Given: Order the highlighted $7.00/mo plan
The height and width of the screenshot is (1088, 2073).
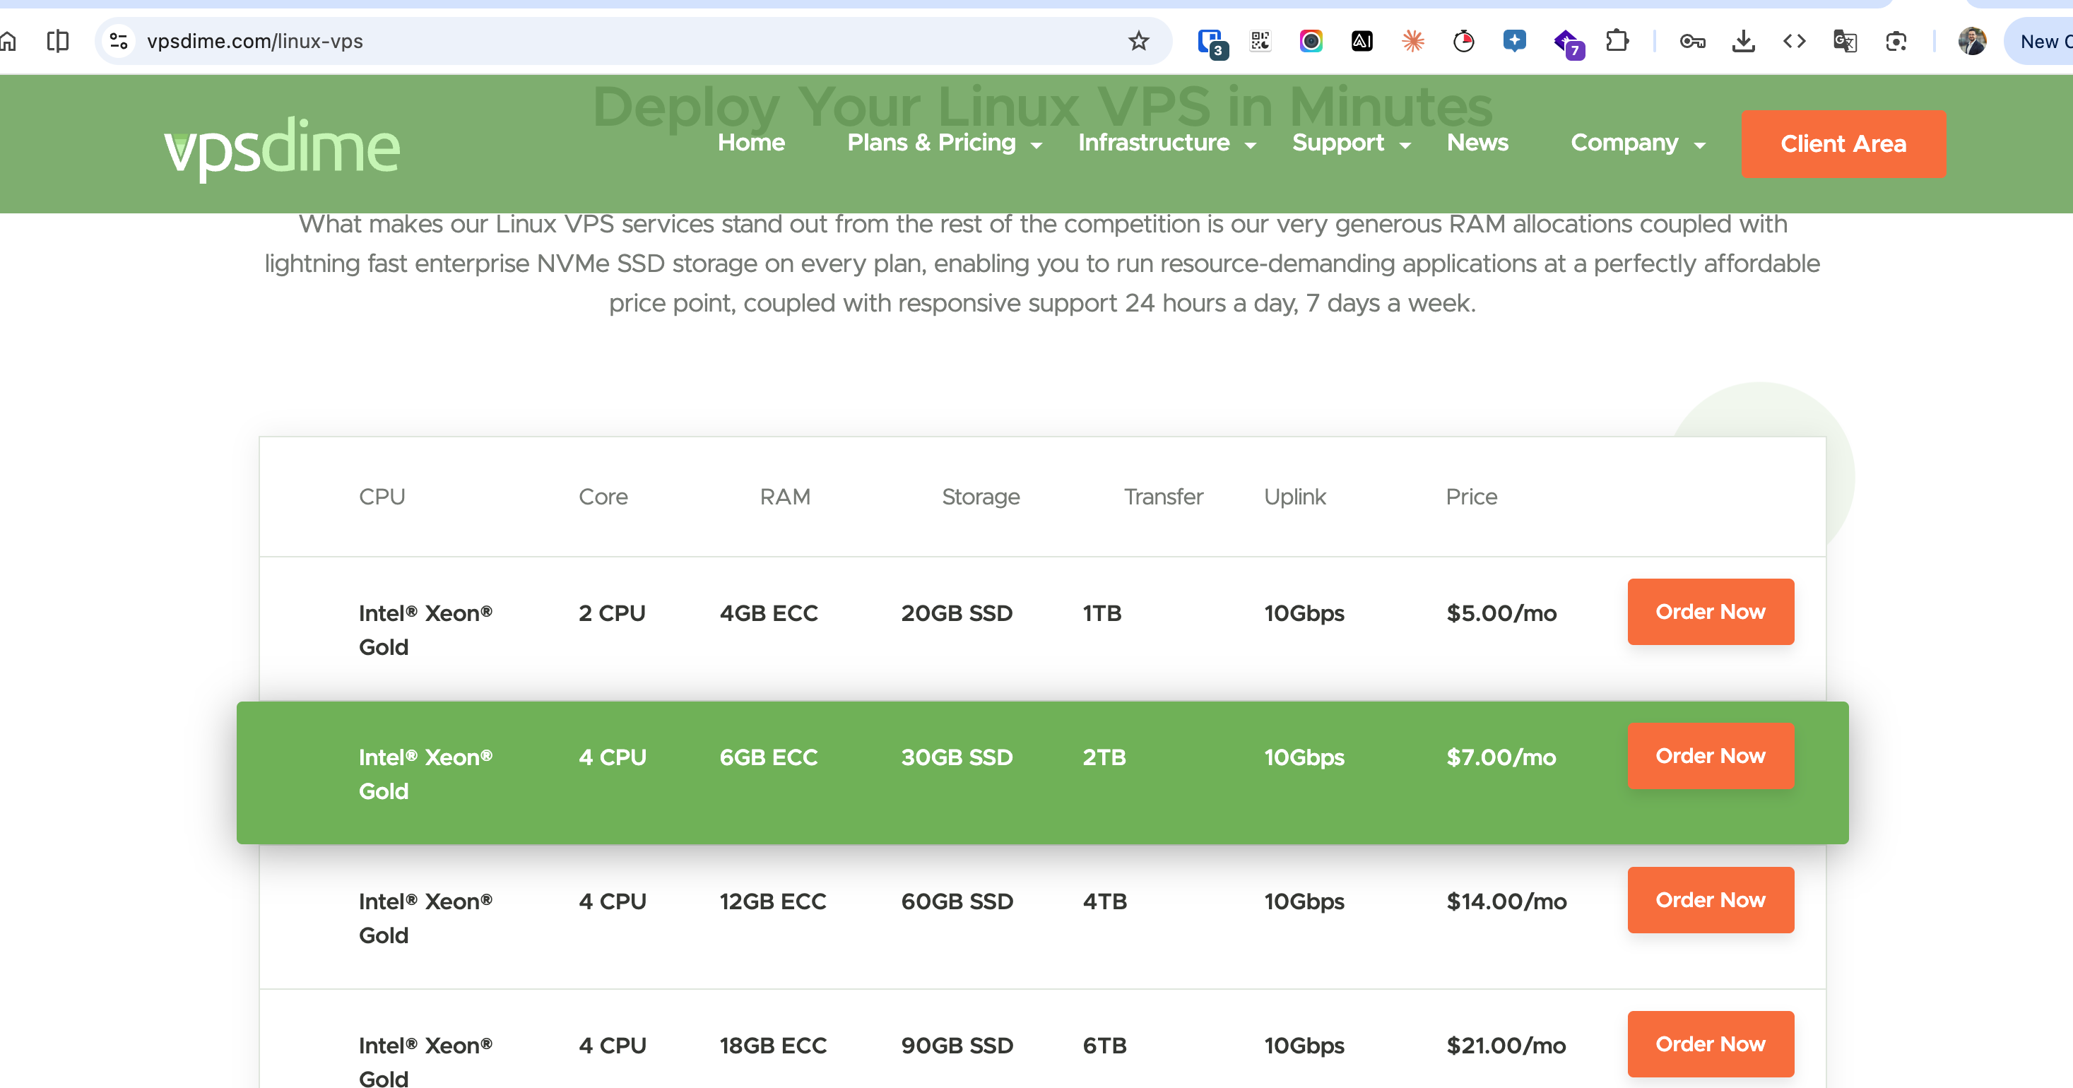Looking at the screenshot, I should (x=1710, y=756).
